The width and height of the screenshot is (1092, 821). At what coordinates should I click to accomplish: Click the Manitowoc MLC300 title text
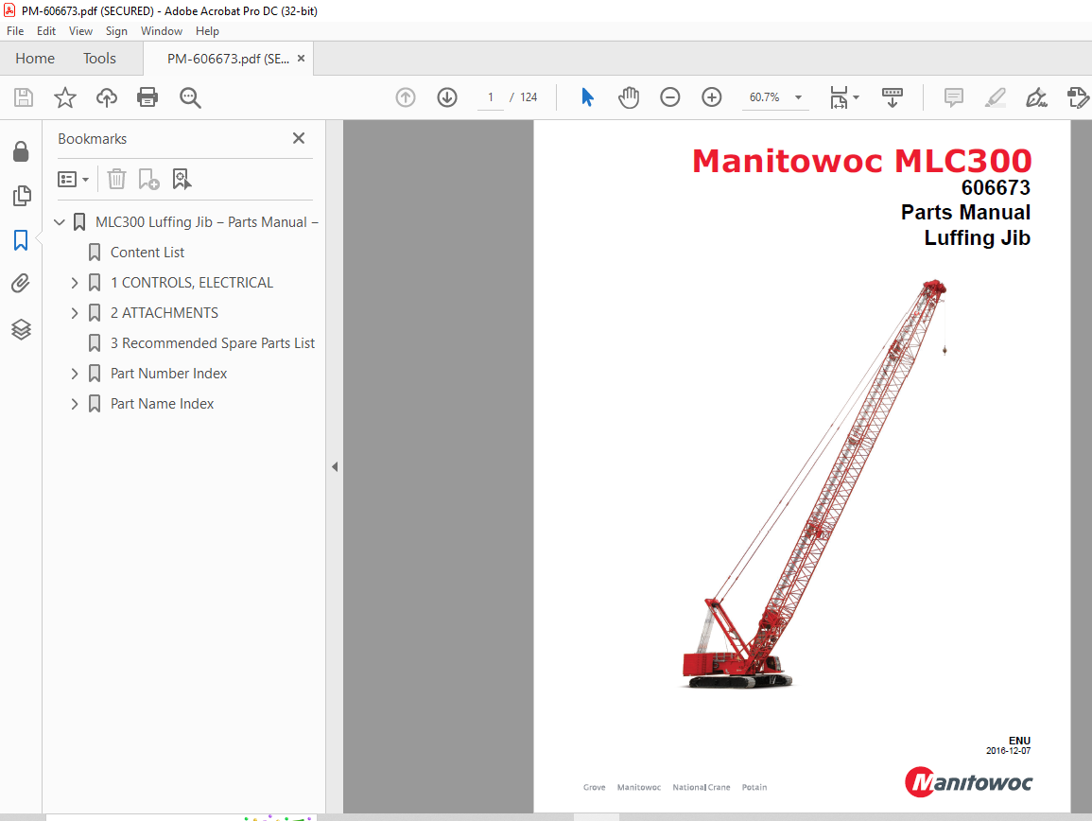coord(861,161)
